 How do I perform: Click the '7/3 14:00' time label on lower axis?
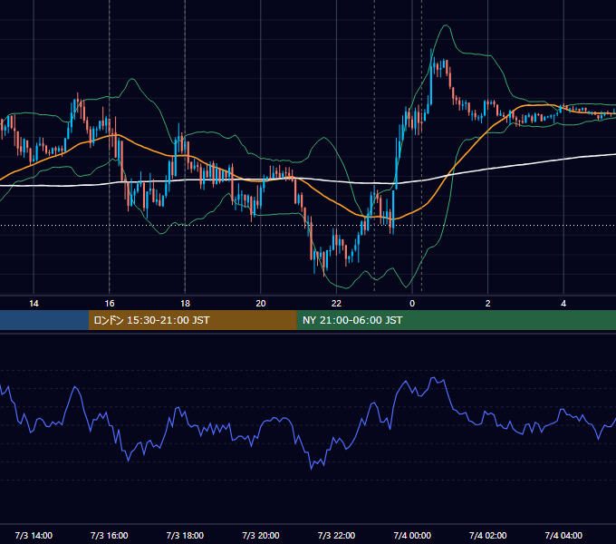pos(34,535)
